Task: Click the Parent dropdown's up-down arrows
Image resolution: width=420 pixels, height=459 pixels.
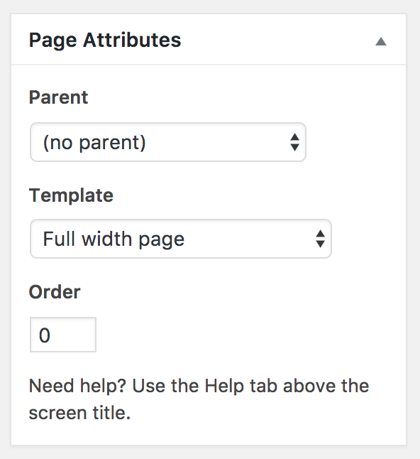Action: 294,142
